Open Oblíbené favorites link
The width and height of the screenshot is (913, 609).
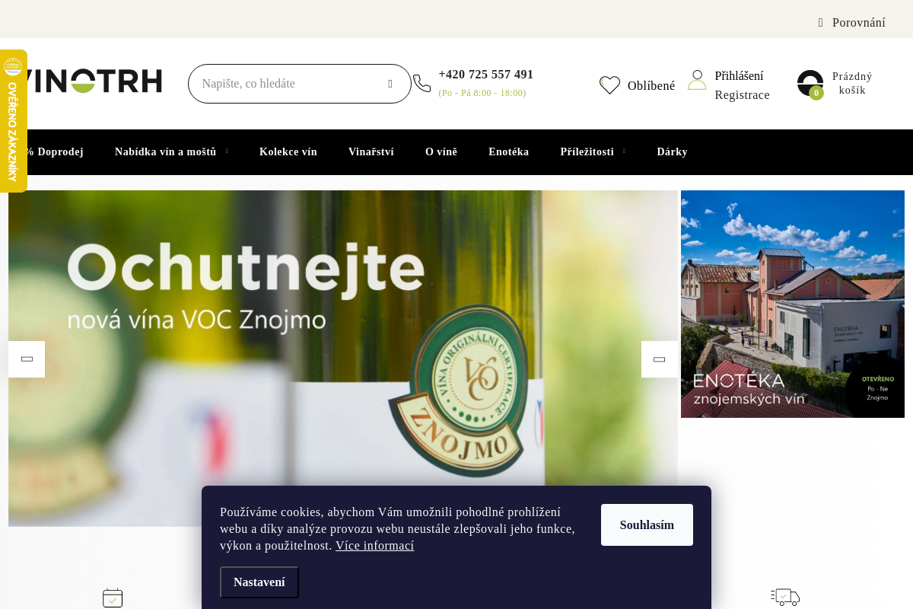point(651,86)
